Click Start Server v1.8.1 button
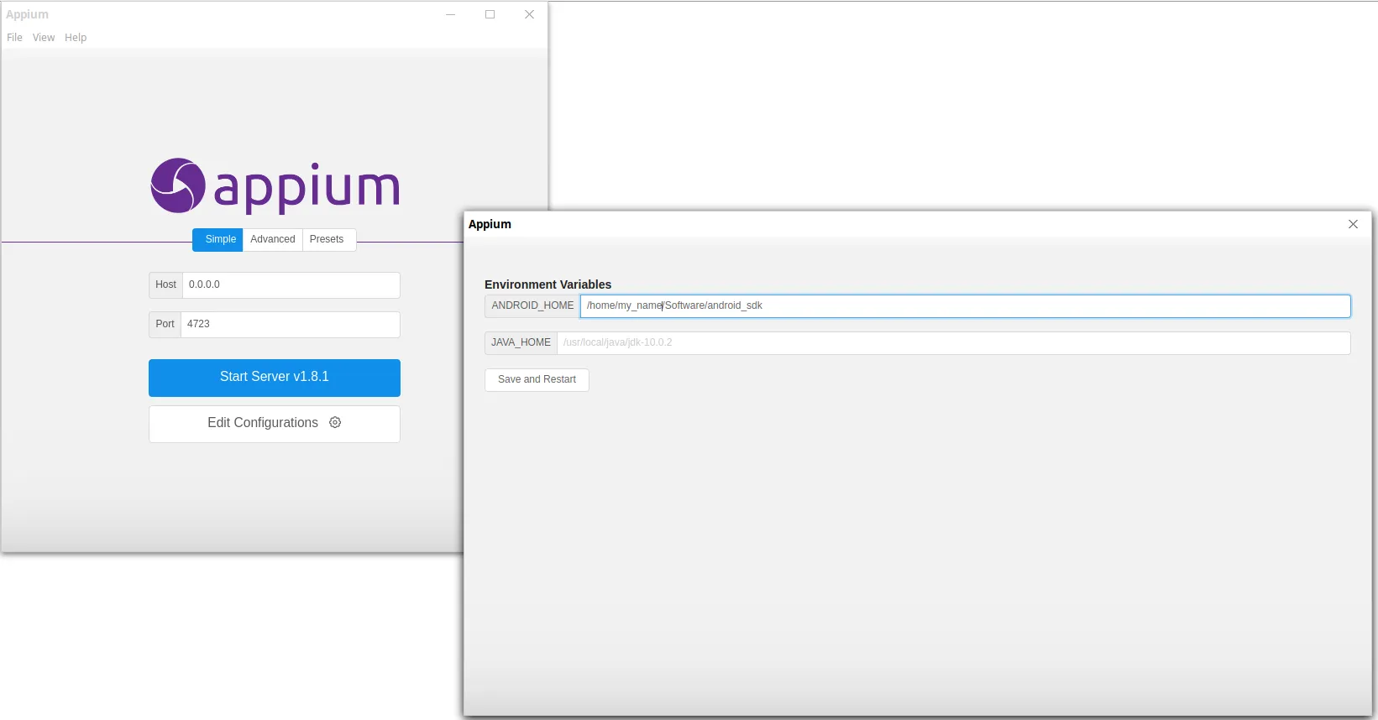The height and width of the screenshot is (720, 1378). (x=275, y=378)
